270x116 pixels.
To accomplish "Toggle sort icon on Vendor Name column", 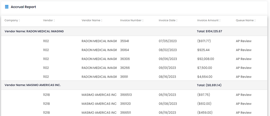I will coord(102,20).
